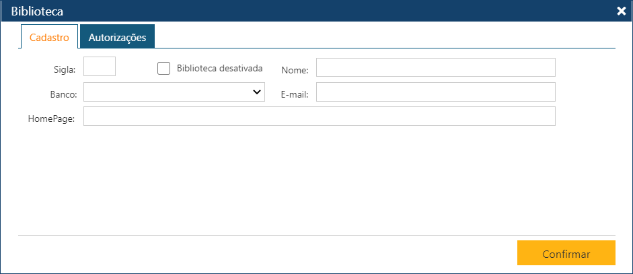Open the Banco dropdown list
Viewport: 633px width, 274px height.
pyautogui.click(x=174, y=92)
